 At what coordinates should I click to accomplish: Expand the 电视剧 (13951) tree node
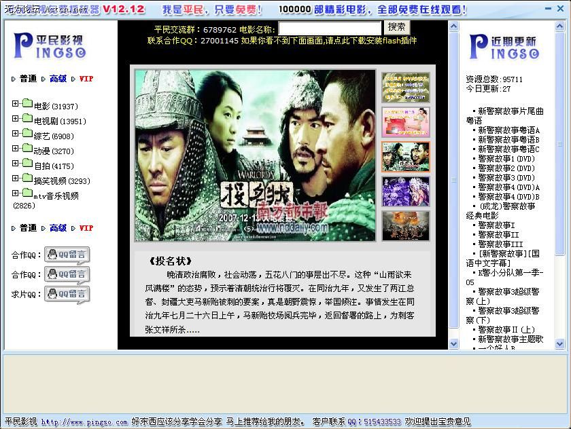pos(15,118)
